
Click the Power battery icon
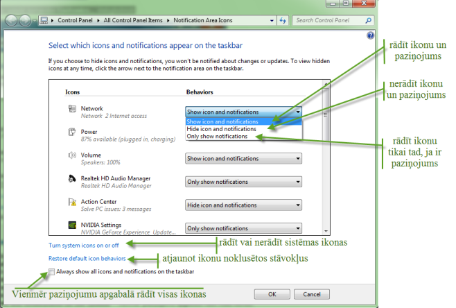(x=72, y=132)
